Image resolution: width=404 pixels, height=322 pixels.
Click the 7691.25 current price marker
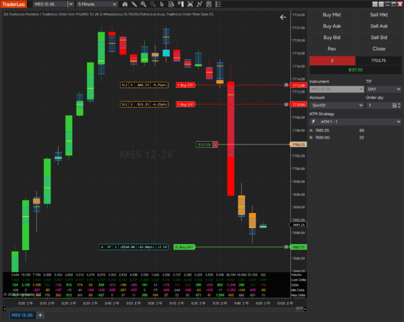[x=298, y=225]
